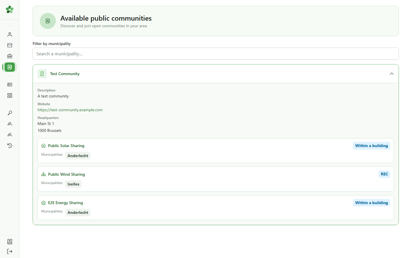Click the Description label

coord(46,90)
